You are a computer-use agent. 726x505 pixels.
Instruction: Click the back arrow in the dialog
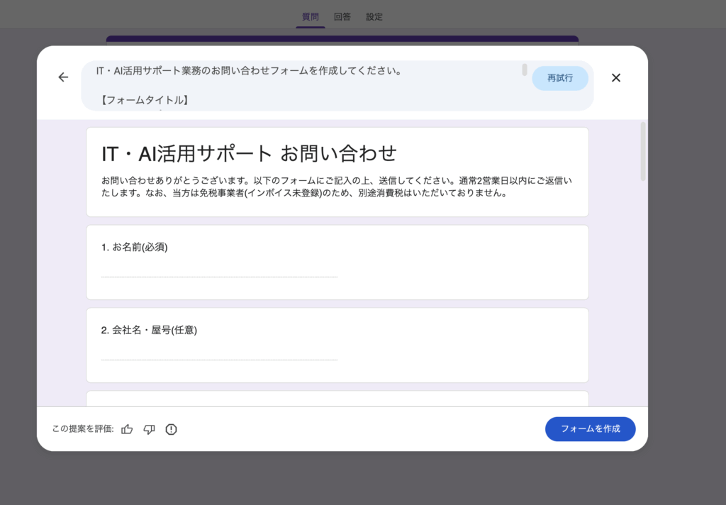pos(63,77)
